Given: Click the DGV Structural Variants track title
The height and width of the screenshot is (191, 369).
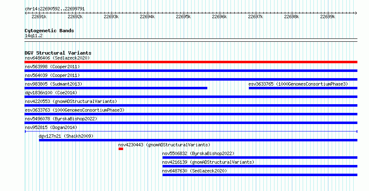Looking at the screenshot, I should tap(58, 53).
